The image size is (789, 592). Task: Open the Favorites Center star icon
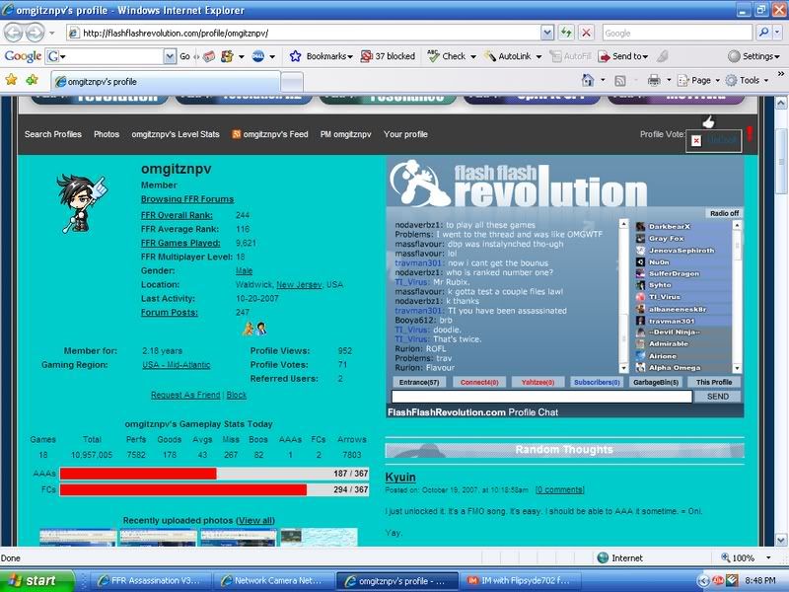coord(12,80)
